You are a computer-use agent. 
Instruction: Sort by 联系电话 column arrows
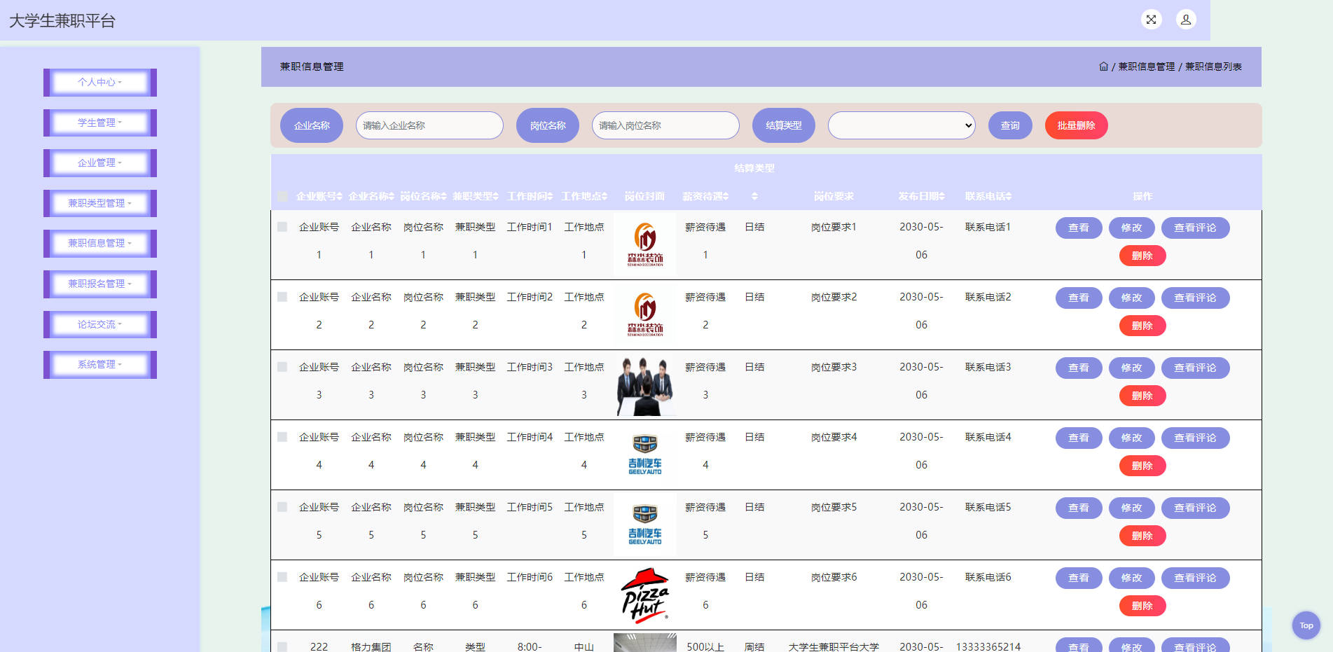point(1008,197)
